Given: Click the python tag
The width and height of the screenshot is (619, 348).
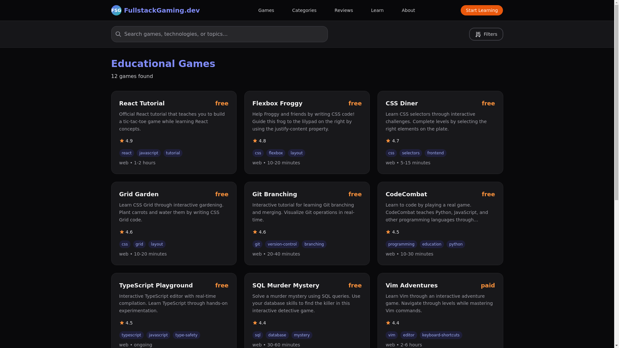Looking at the screenshot, I should [456, 244].
